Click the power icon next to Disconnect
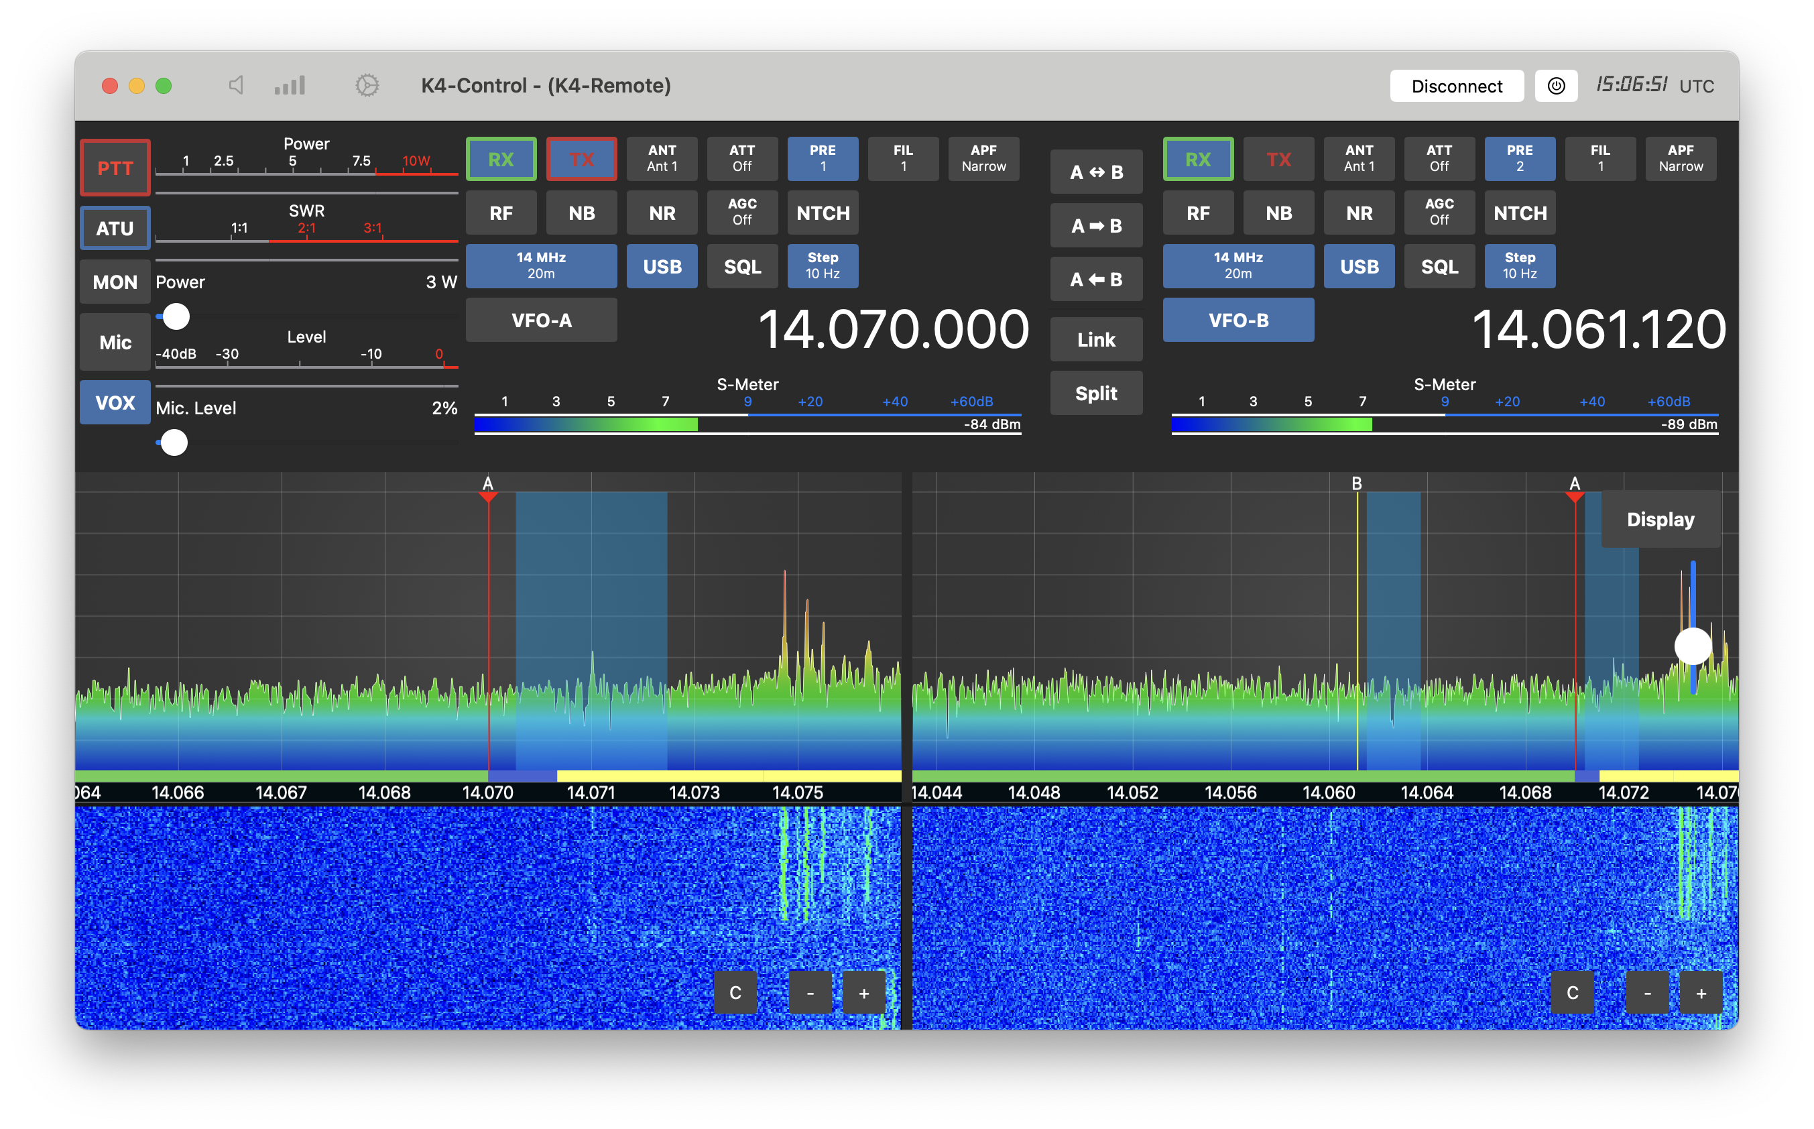The image size is (1814, 1129). tap(1556, 86)
